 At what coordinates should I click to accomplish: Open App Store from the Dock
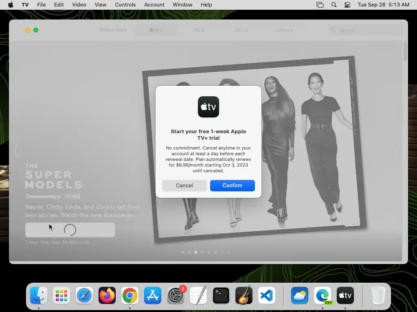click(153, 295)
